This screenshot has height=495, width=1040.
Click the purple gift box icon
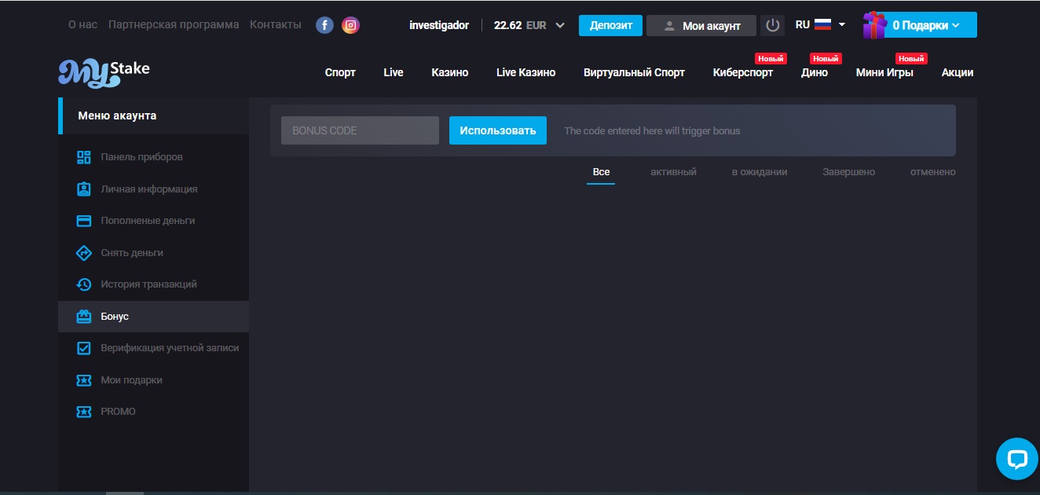tap(874, 25)
